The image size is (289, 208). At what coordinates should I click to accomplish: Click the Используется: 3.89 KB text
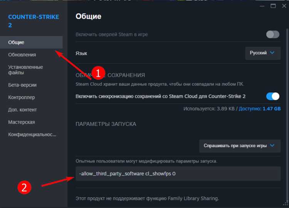pos(209,109)
